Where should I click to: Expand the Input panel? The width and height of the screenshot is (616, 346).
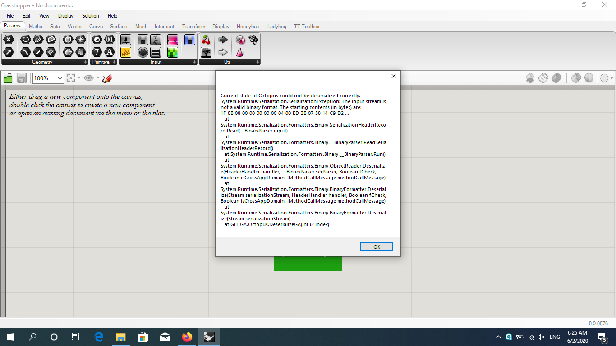[194, 62]
